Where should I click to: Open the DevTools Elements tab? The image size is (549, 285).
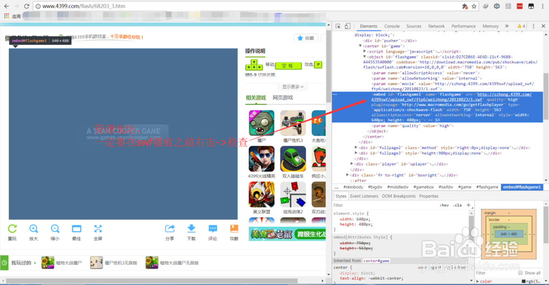(368, 26)
